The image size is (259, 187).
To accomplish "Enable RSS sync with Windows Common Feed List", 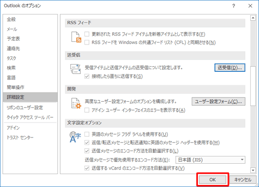I will click(x=87, y=42).
